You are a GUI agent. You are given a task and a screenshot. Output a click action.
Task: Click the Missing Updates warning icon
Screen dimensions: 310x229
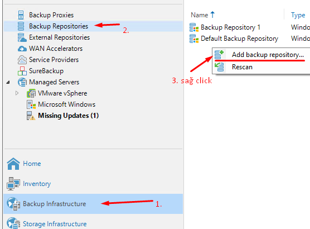(31, 116)
